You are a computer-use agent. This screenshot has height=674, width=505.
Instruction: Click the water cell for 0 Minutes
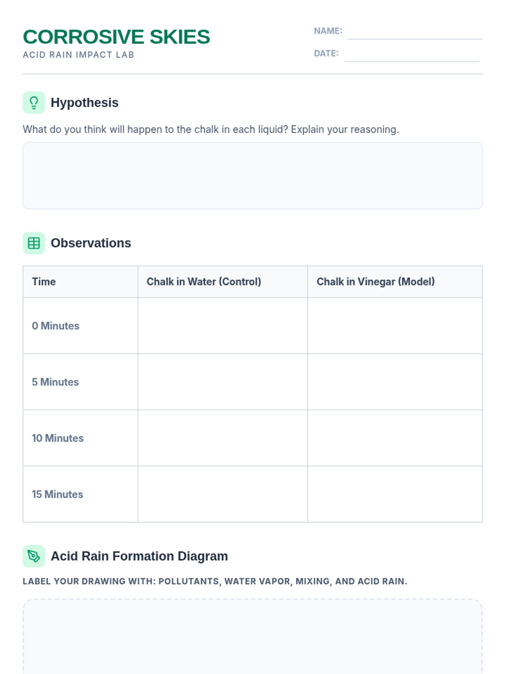point(223,326)
